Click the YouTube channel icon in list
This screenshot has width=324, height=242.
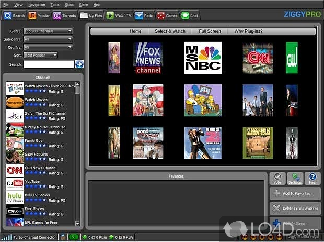tap(14, 184)
